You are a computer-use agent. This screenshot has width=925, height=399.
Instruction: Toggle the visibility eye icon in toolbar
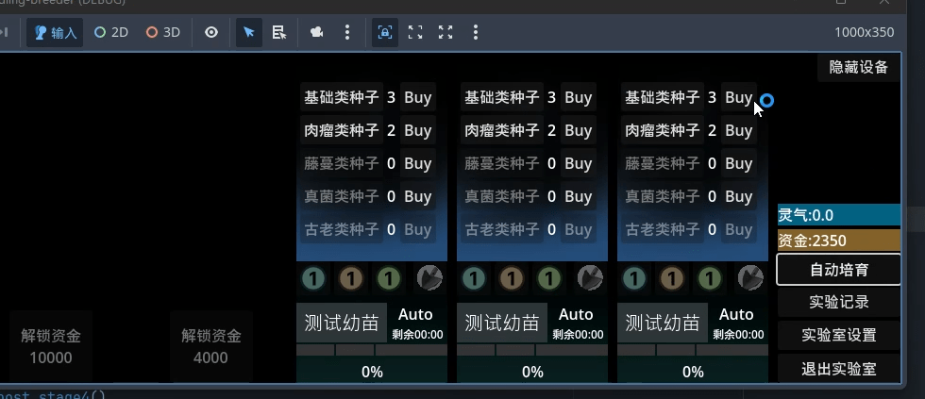coord(211,32)
